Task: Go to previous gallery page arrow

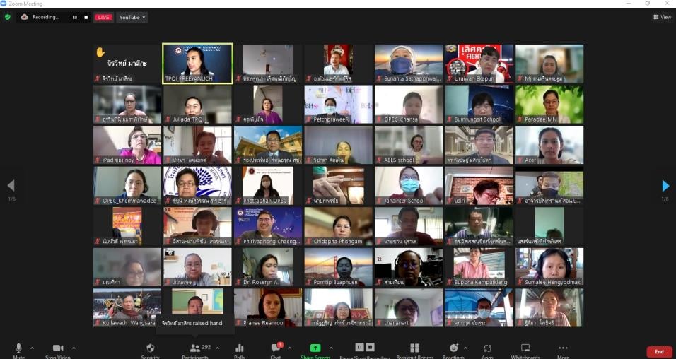Action: (x=11, y=186)
